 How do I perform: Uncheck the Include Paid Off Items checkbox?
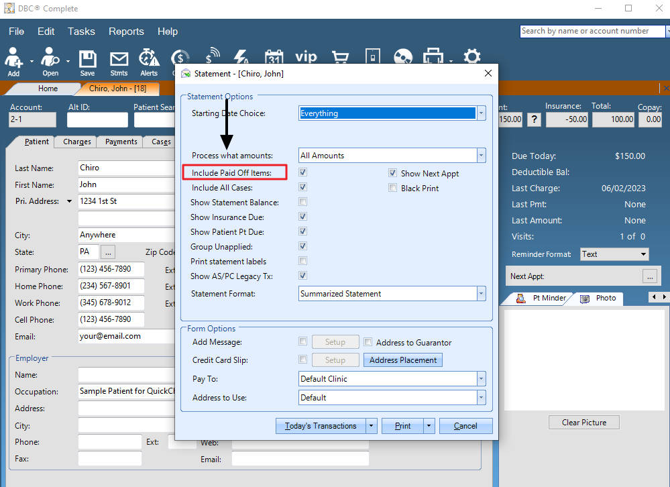pos(303,172)
